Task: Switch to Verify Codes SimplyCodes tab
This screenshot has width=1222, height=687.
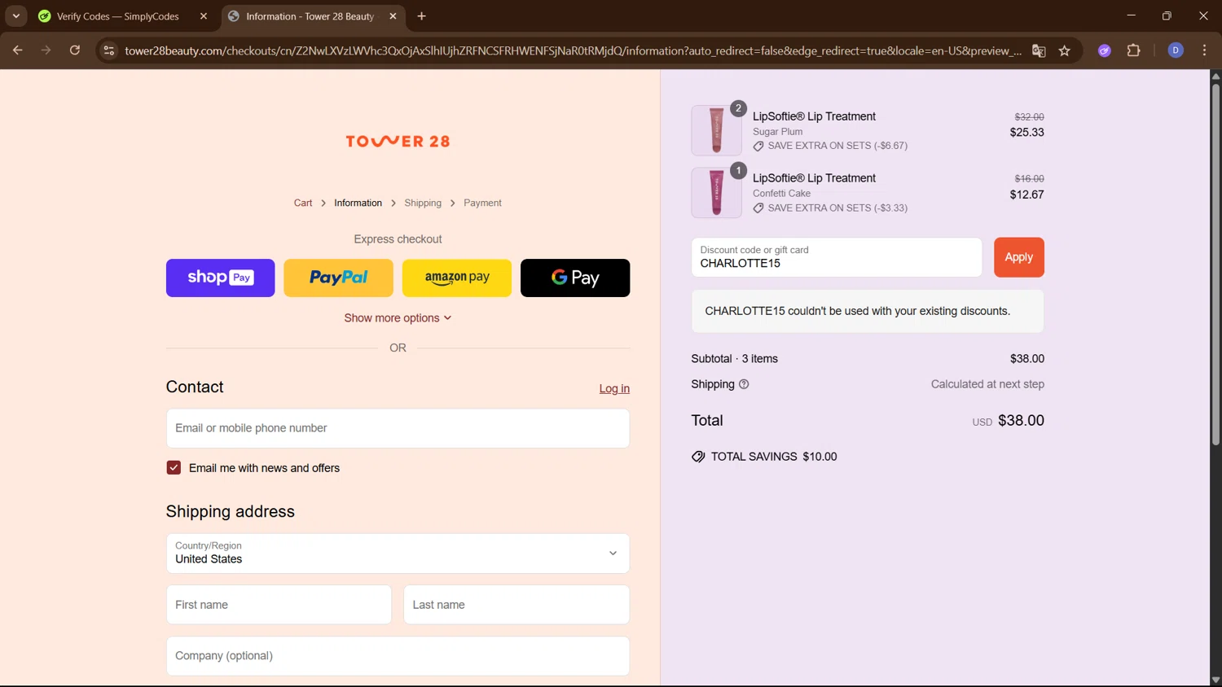Action: [x=118, y=16]
